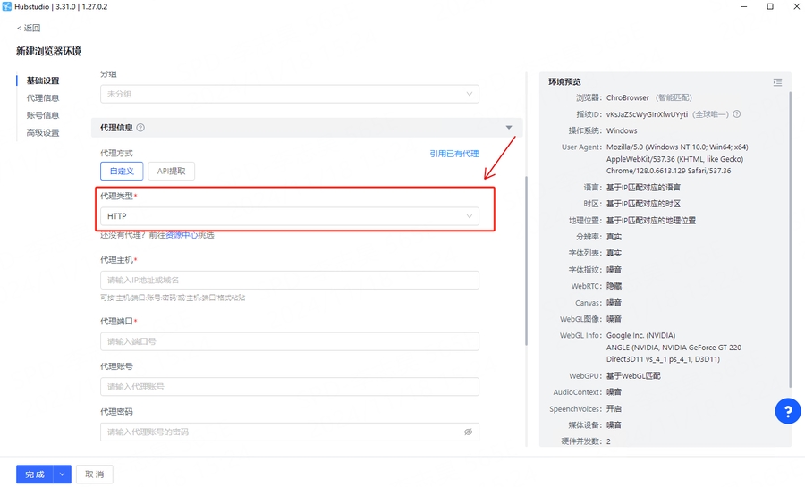Click the help icon beside 代理信息
Screen dimensions: 805x487
click(140, 129)
